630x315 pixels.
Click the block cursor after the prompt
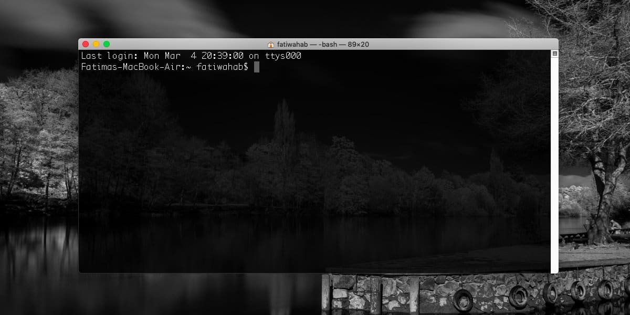pyautogui.click(x=257, y=67)
